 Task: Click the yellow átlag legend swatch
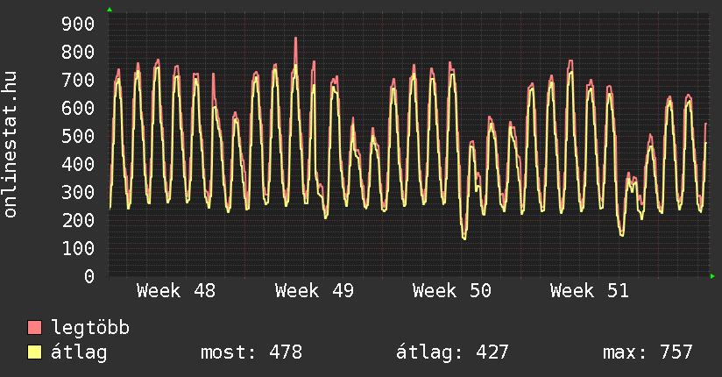pos(35,352)
